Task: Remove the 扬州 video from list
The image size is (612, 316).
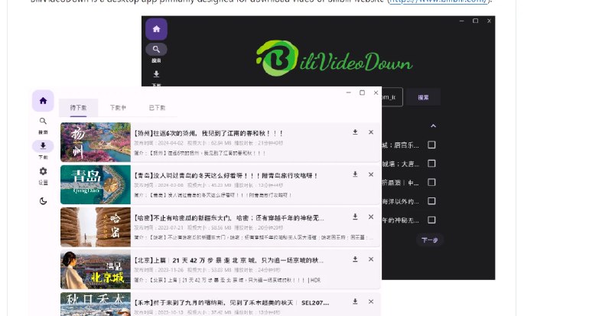Action: coord(371,132)
